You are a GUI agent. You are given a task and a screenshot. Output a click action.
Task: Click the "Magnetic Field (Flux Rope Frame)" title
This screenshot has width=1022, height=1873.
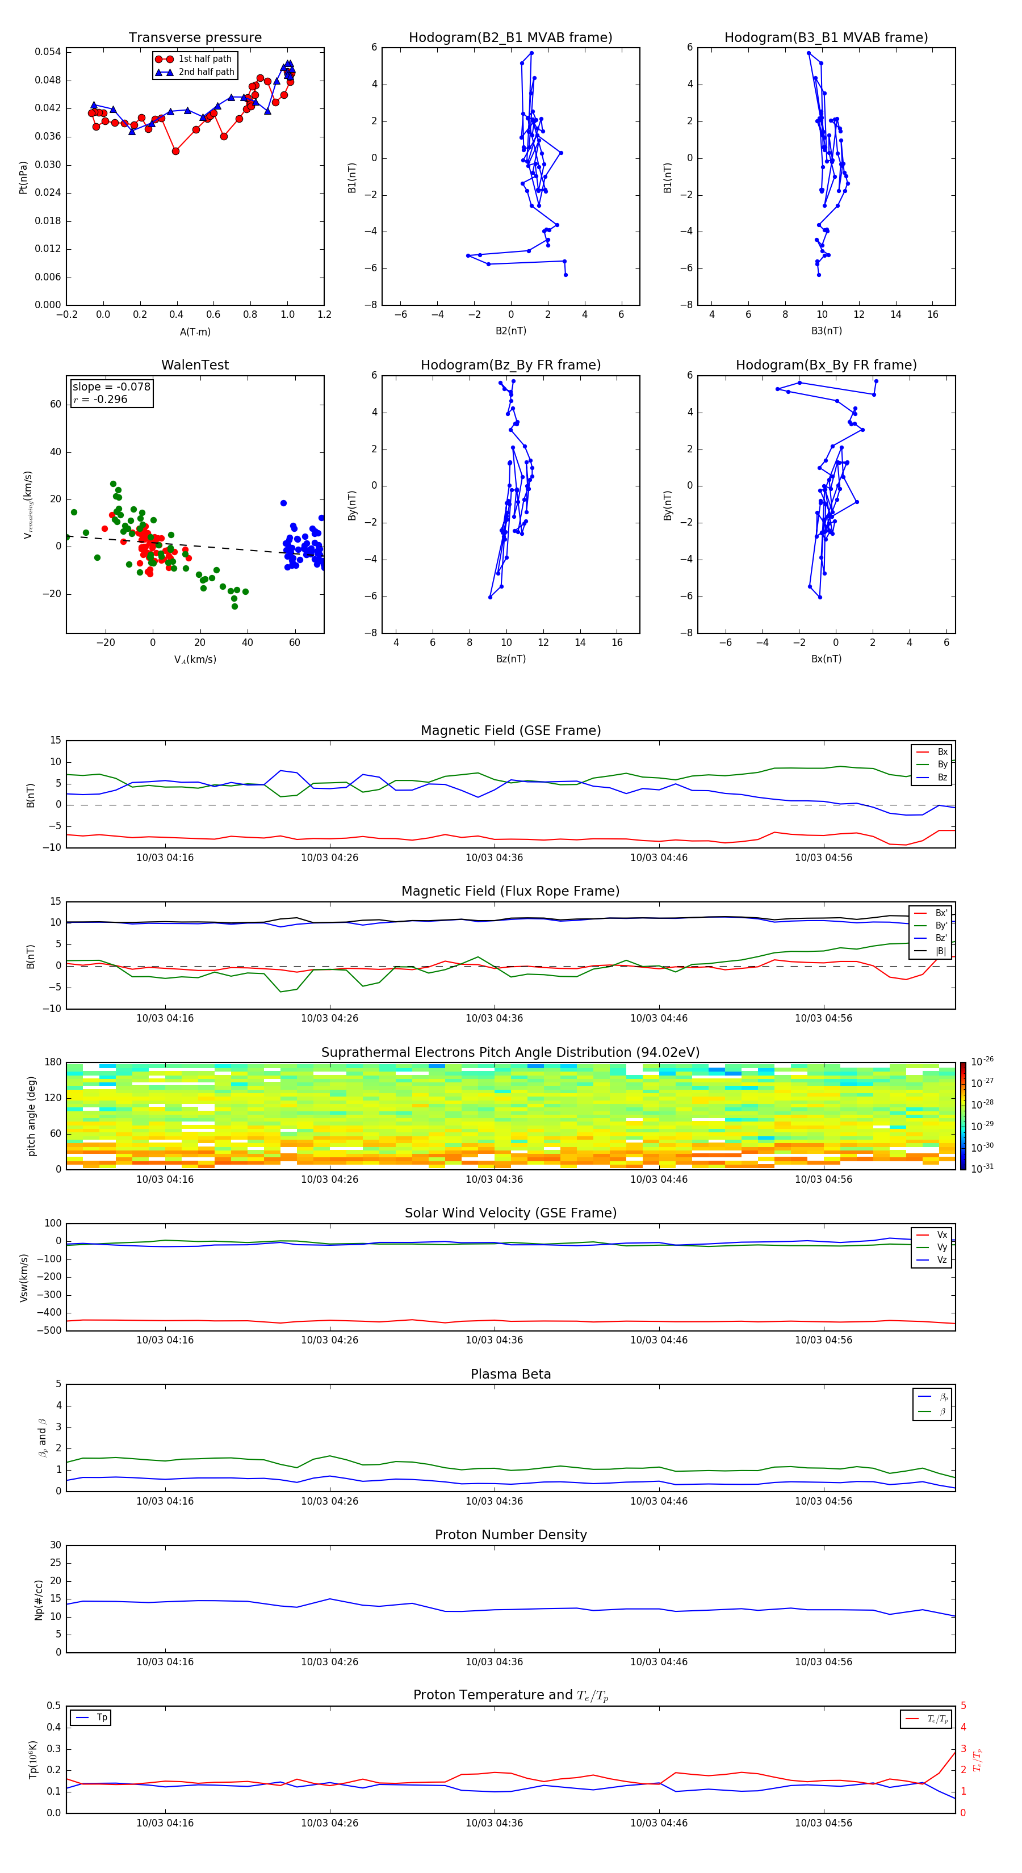(x=510, y=892)
